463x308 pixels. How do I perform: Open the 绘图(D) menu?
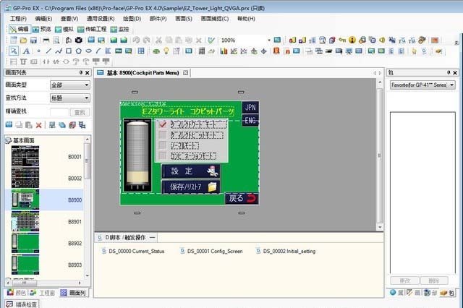(x=132, y=19)
